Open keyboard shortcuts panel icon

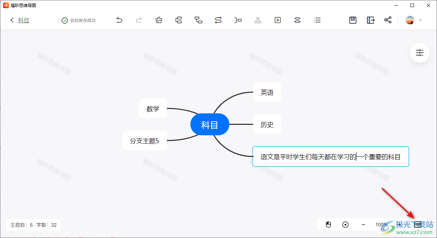pyautogui.click(x=418, y=225)
